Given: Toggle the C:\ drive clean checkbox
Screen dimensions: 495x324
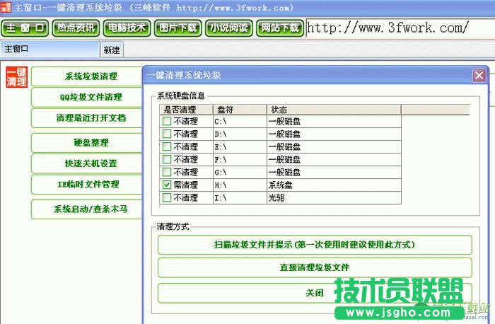Looking at the screenshot, I should point(167,121).
